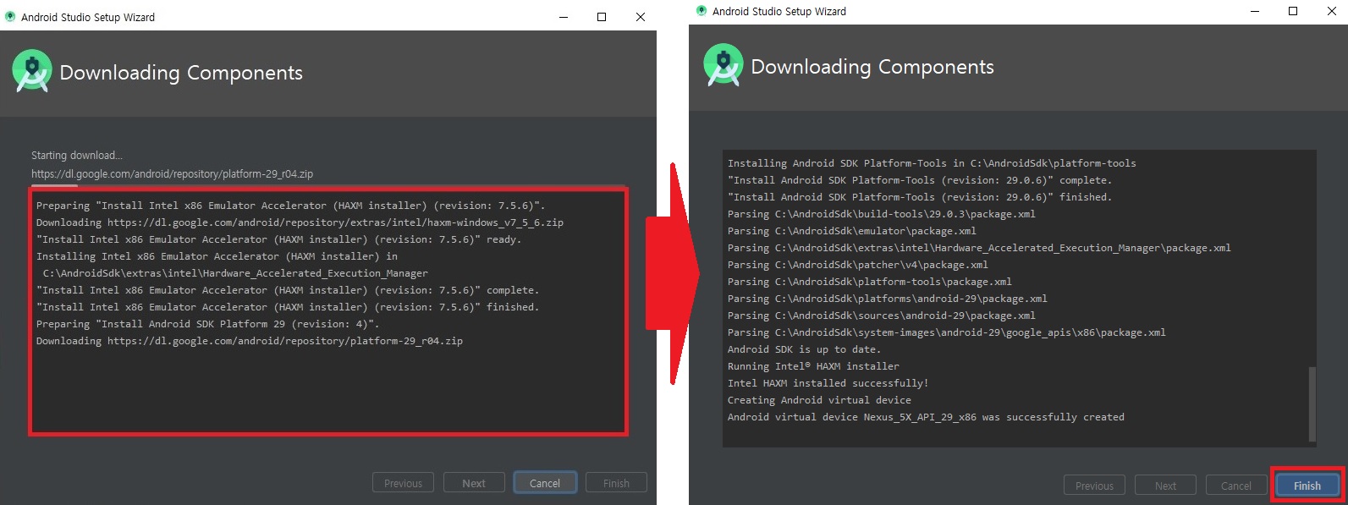Image resolution: width=1348 pixels, height=505 pixels.
Task: Click greyed Cancel button in right wizard
Action: coord(1235,486)
